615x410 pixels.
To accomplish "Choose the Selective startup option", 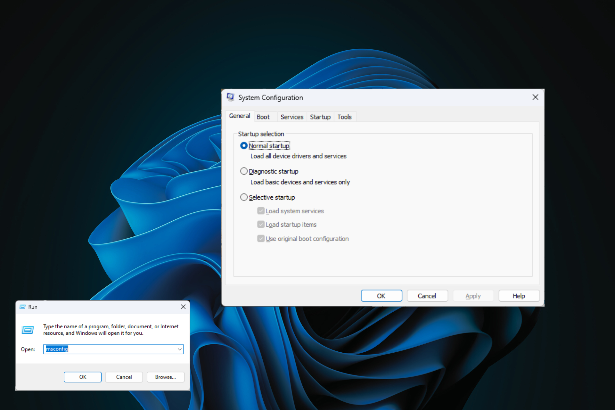I will pos(244,197).
